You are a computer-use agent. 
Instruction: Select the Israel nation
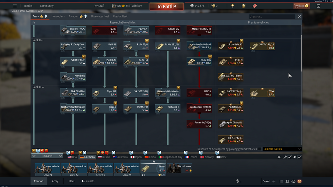pyautogui.click(x=222, y=157)
